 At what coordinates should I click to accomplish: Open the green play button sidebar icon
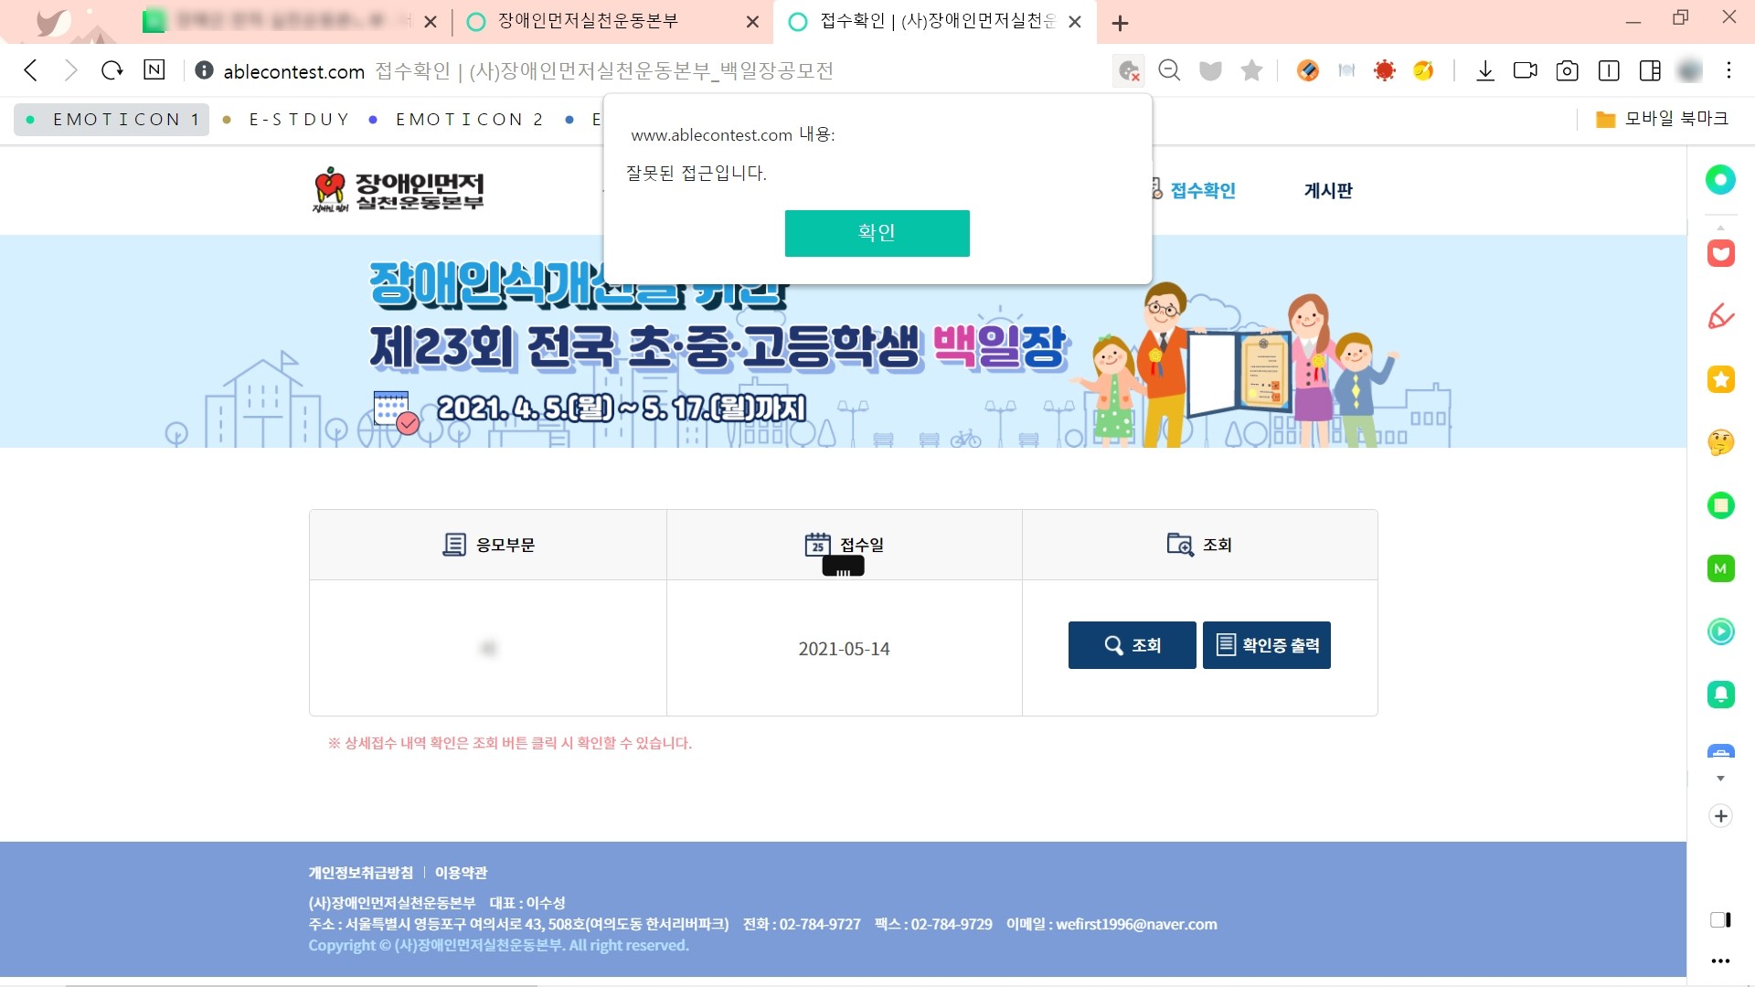[x=1720, y=631]
